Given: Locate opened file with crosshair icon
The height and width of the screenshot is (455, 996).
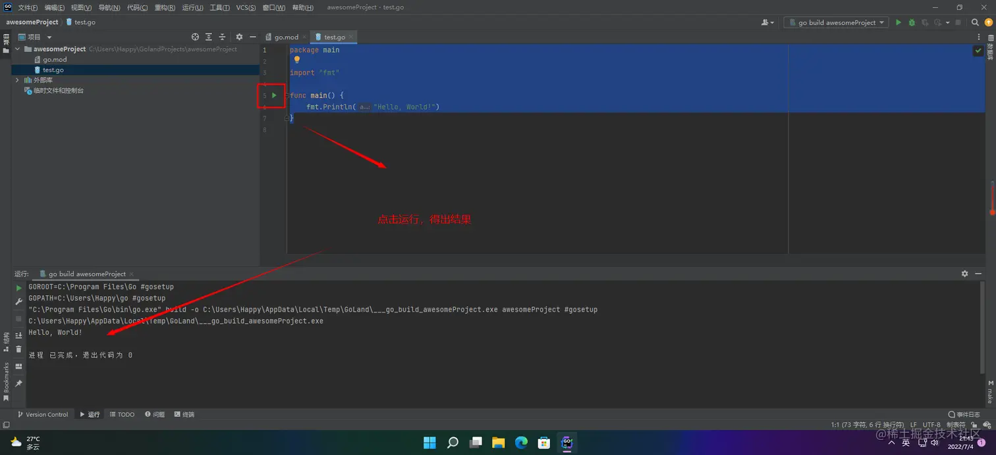Looking at the screenshot, I should point(195,37).
